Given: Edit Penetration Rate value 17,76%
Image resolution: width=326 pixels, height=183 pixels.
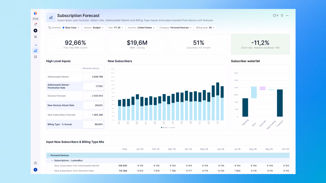Looking at the screenshot, I should point(93,86).
